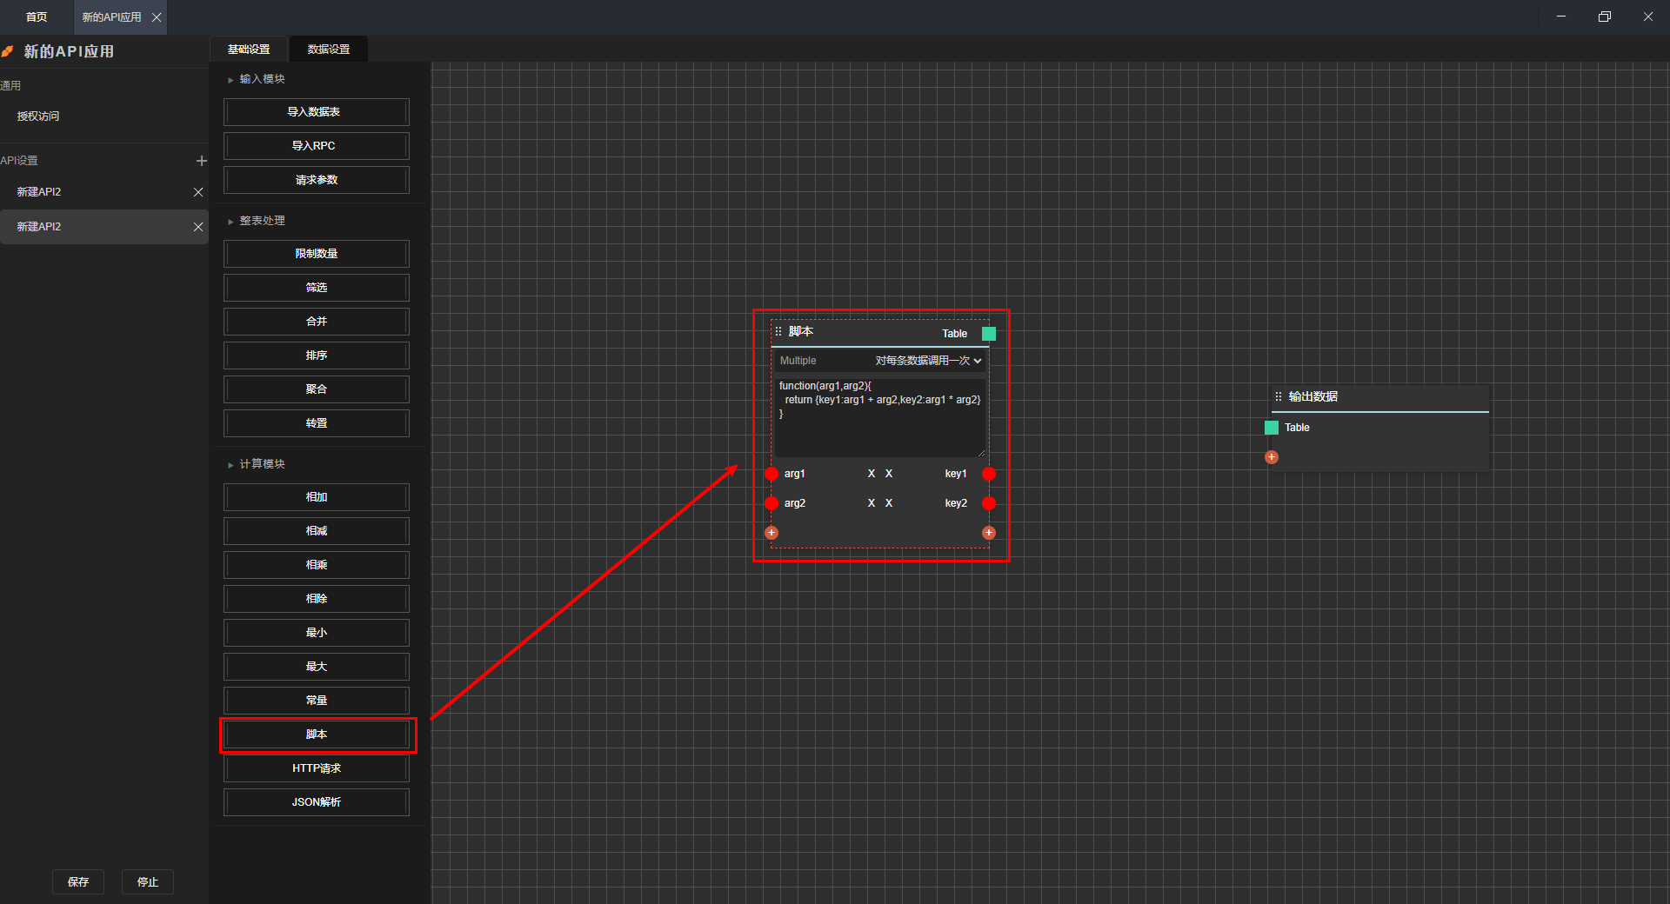Click the plus icon in 输出数据 node
Image resolution: width=1670 pixels, height=904 pixels.
1272,457
